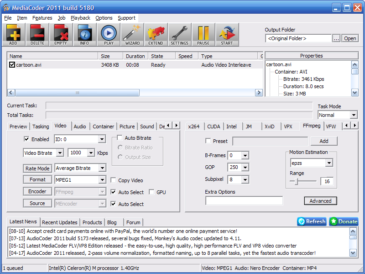Open the Video Bitrate type dropdown
Screen dimensions: 365x274
tap(60, 153)
